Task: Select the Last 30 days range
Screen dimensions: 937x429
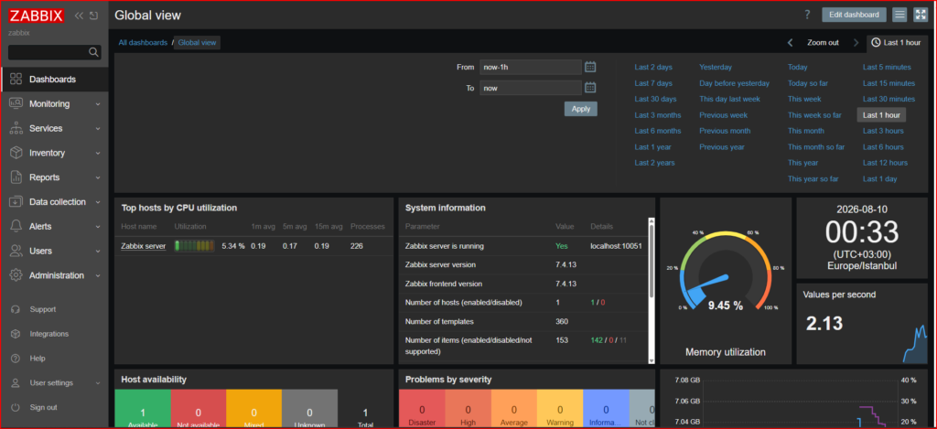Action: (x=655, y=99)
